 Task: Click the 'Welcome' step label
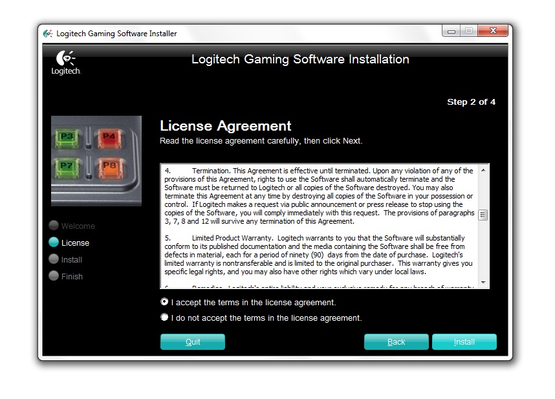coord(78,226)
